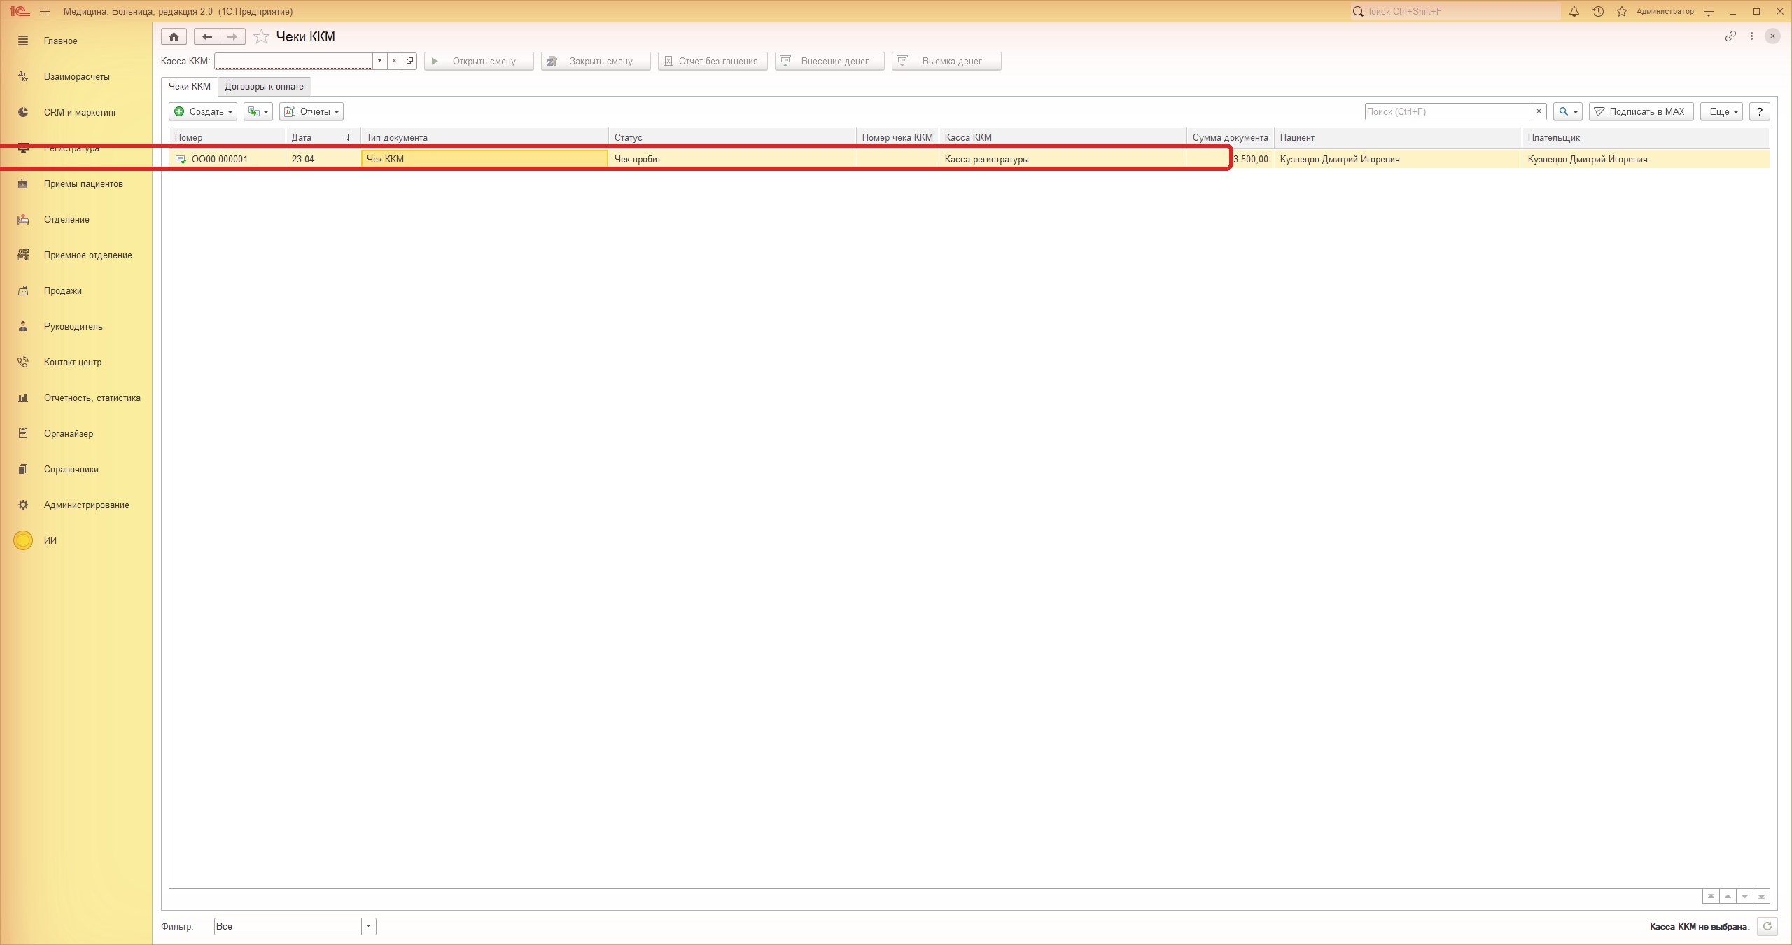
Task: Click the Выемка денег button
Action: 946,61
